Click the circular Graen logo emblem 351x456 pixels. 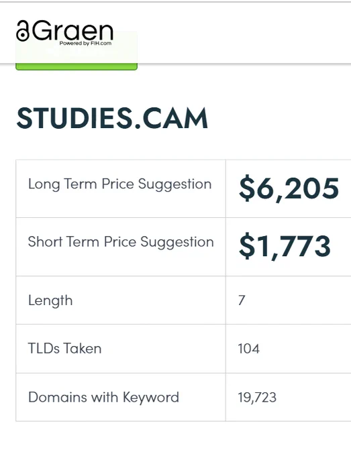(23, 31)
